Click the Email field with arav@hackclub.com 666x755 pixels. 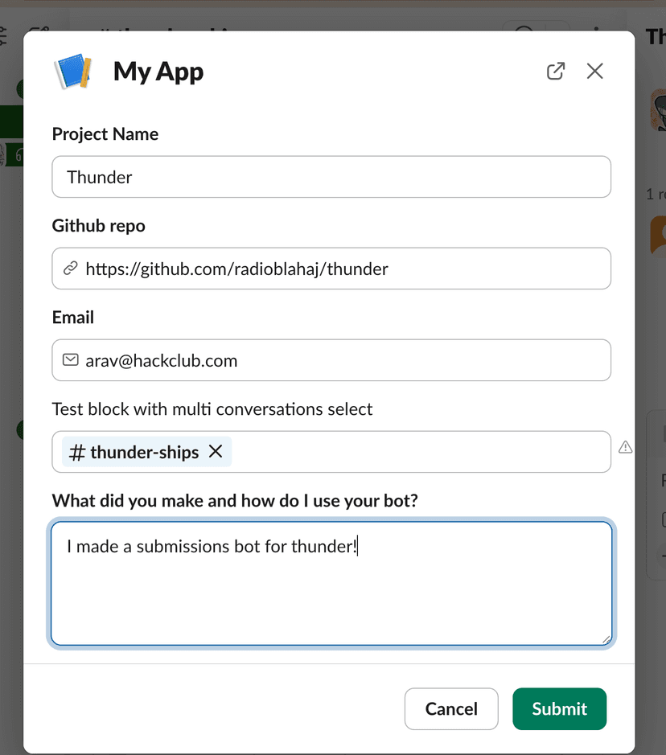346,360
